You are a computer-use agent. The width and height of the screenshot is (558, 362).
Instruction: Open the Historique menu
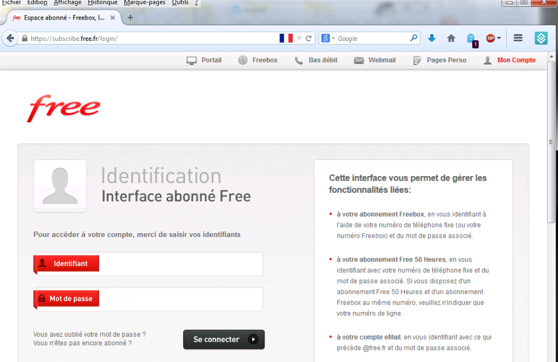pyautogui.click(x=103, y=3)
